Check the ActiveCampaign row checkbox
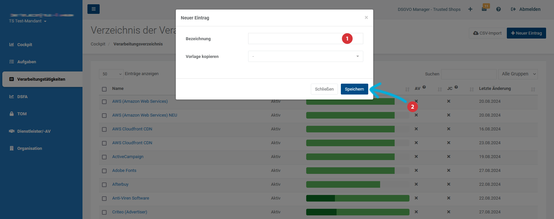 (x=104, y=157)
